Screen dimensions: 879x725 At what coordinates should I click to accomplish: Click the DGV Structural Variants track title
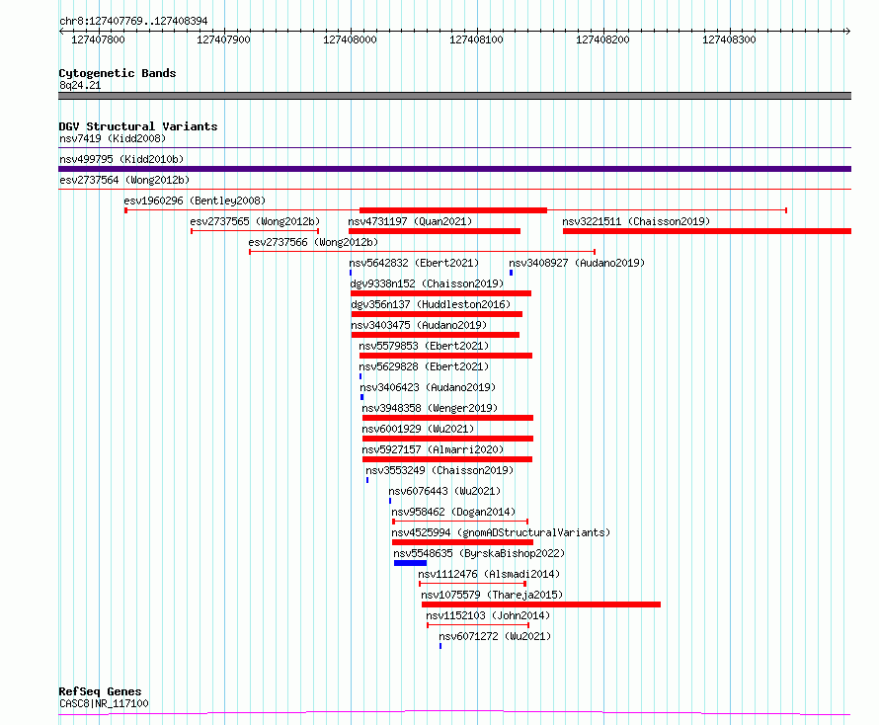tap(138, 126)
